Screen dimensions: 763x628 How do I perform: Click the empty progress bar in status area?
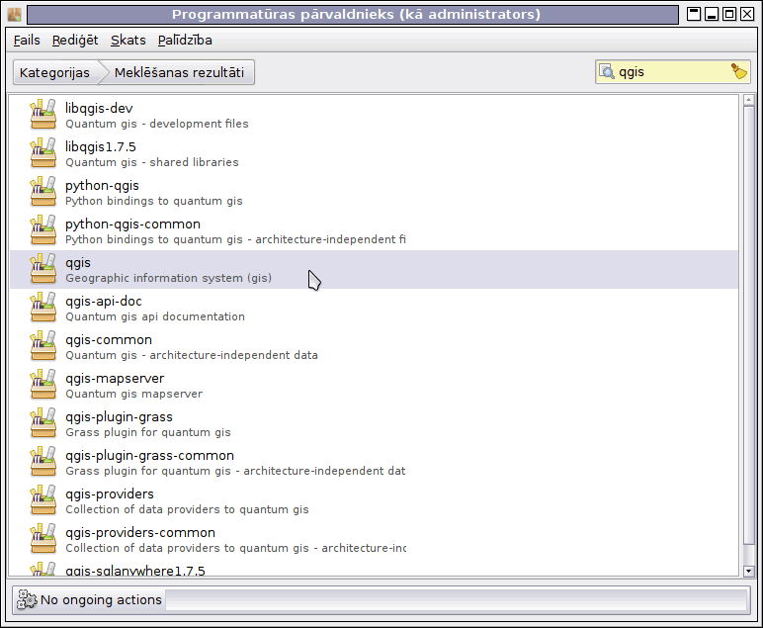(457, 599)
